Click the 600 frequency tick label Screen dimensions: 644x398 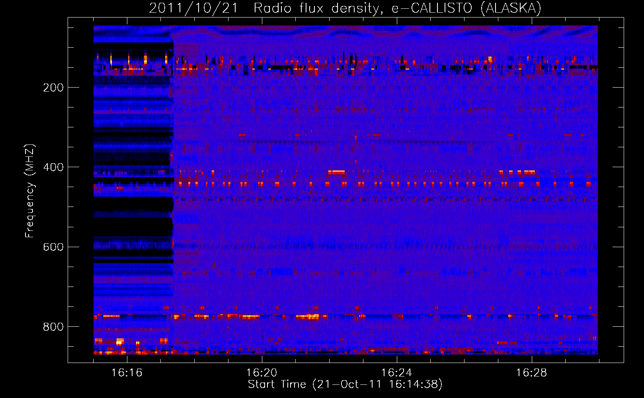[53, 247]
